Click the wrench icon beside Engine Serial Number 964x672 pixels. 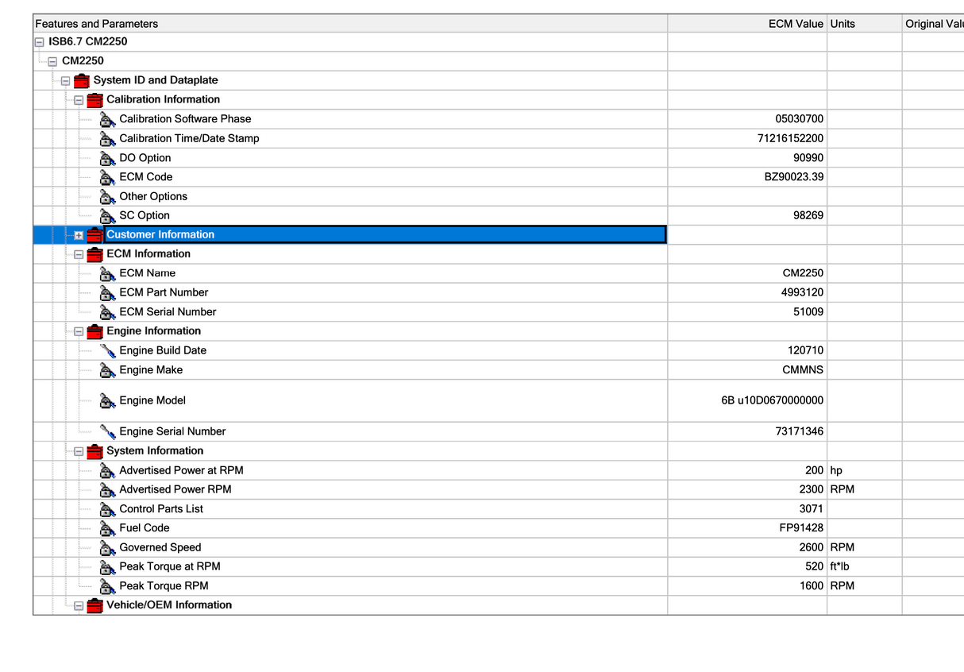[107, 431]
